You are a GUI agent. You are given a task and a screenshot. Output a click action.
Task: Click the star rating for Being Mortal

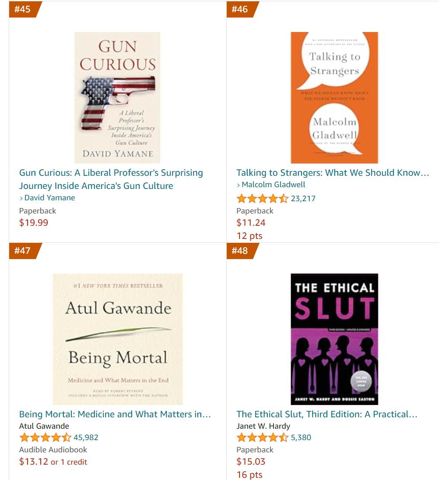tap(45, 437)
